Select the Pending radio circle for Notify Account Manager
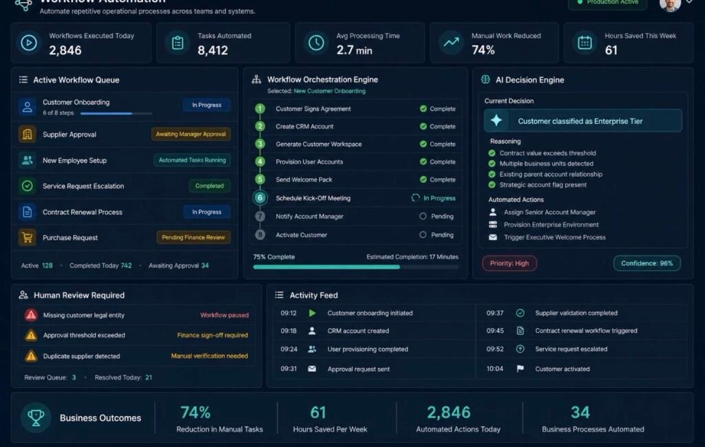The image size is (705, 447). coord(423,216)
